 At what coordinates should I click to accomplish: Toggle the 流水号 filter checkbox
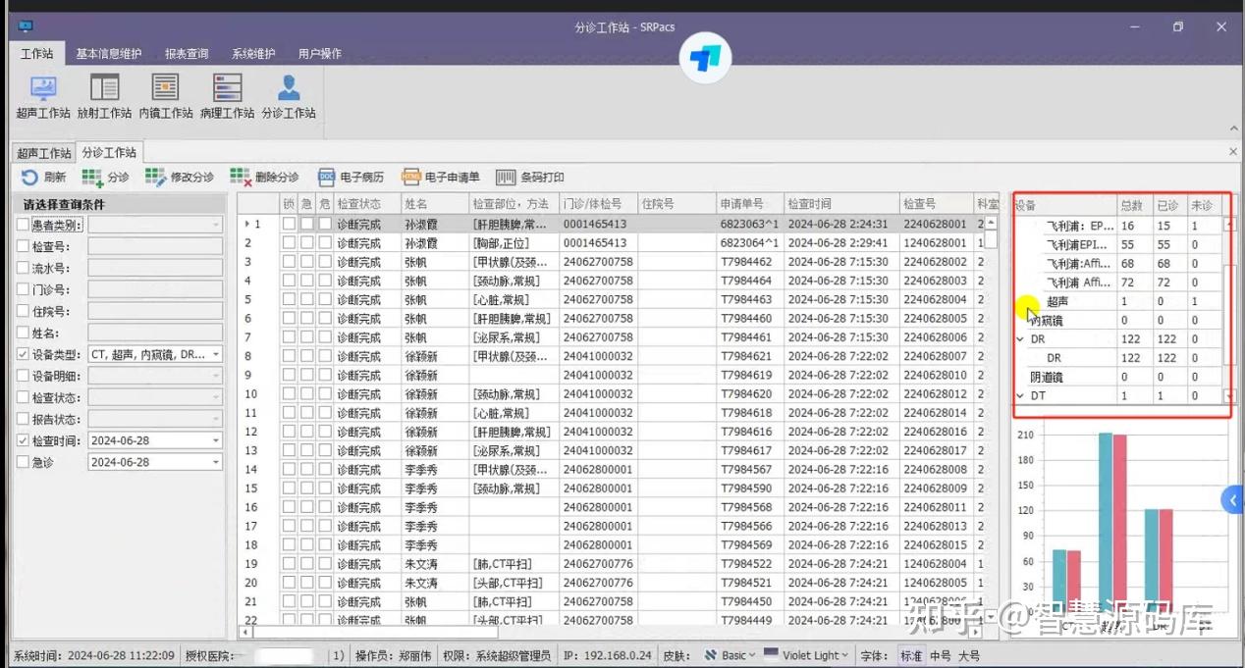pyautogui.click(x=24, y=268)
